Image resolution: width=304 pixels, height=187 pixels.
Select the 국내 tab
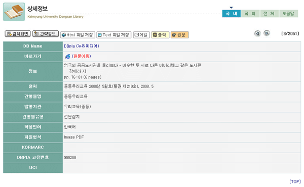232,14
